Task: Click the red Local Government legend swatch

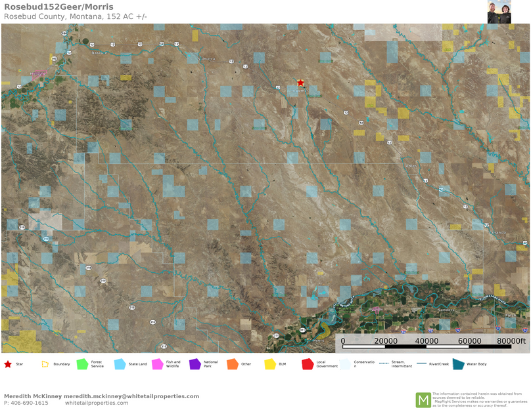Action: [308, 364]
